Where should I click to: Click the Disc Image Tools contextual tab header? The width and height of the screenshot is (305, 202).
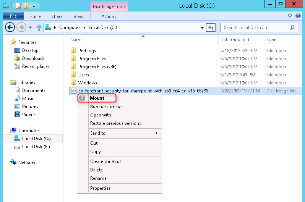click(x=109, y=6)
